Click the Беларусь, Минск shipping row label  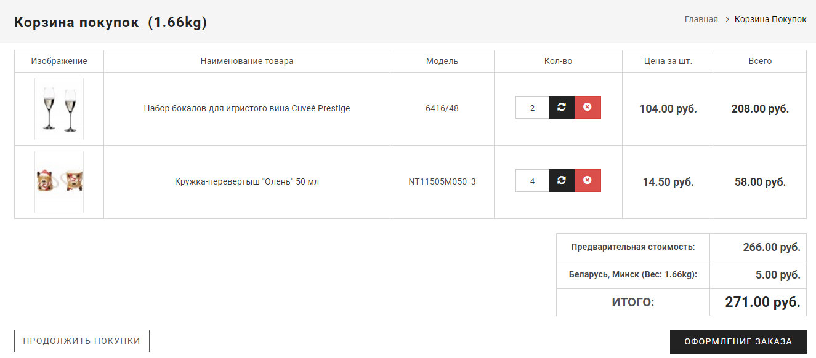pyautogui.click(x=632, y=275)
